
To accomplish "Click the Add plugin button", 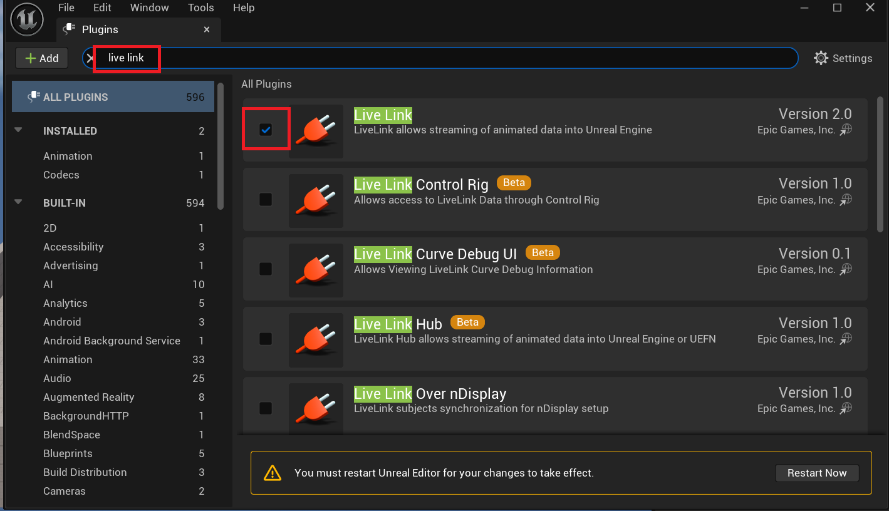I will coord(41,58).
